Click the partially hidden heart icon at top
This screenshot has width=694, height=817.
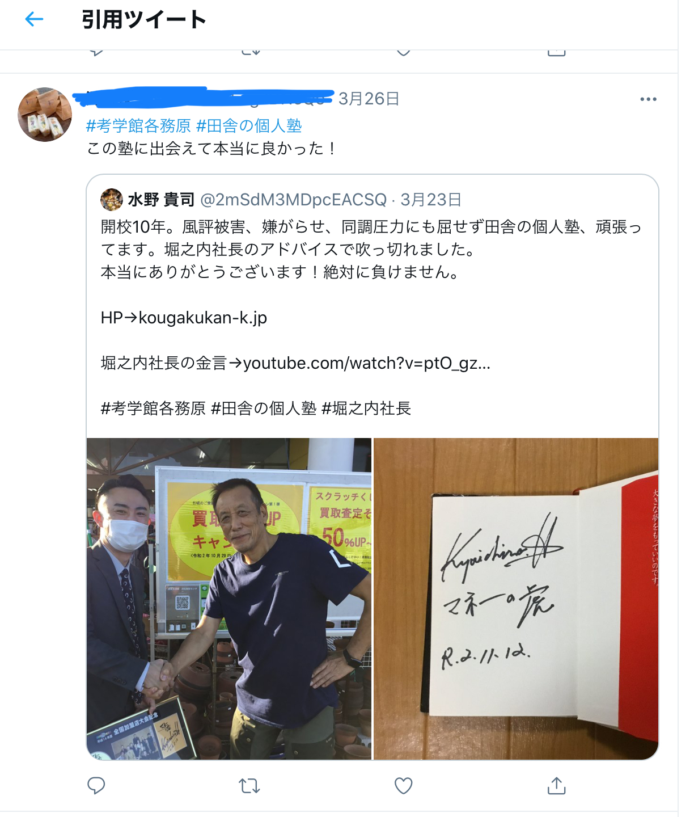pos(403,53)
